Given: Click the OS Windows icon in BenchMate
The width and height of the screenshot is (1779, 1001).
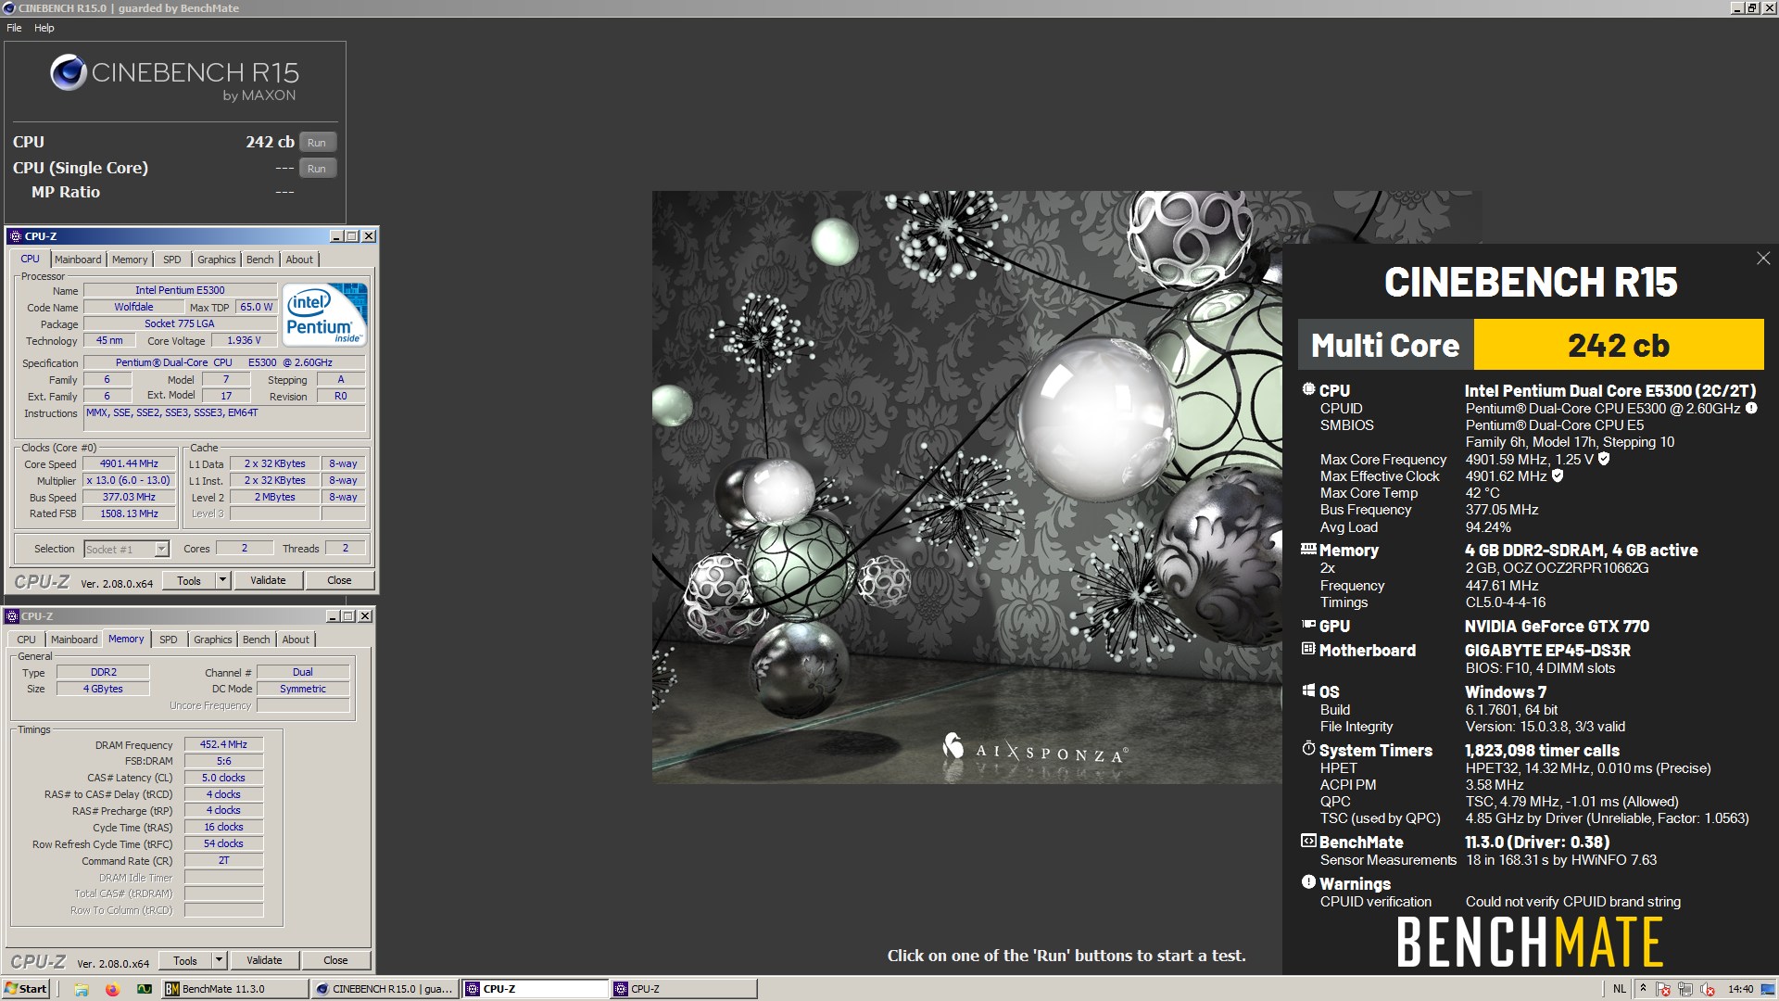Looking at the screenshot, I should click(x=1308, y=691).
